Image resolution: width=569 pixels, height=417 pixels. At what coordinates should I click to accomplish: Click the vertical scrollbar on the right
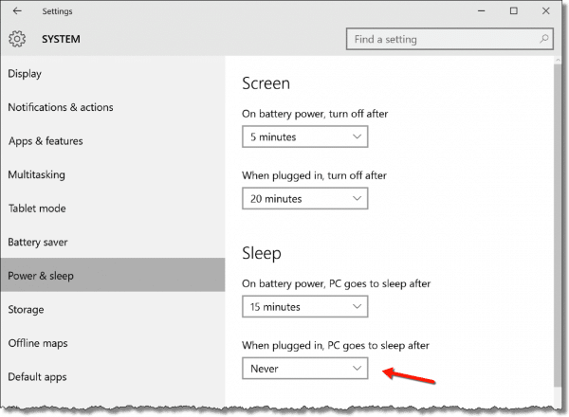(558, 225)
